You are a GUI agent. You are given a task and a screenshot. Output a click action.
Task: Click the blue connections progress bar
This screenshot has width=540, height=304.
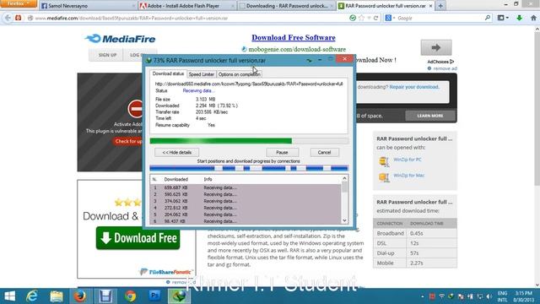pos(249,168)
